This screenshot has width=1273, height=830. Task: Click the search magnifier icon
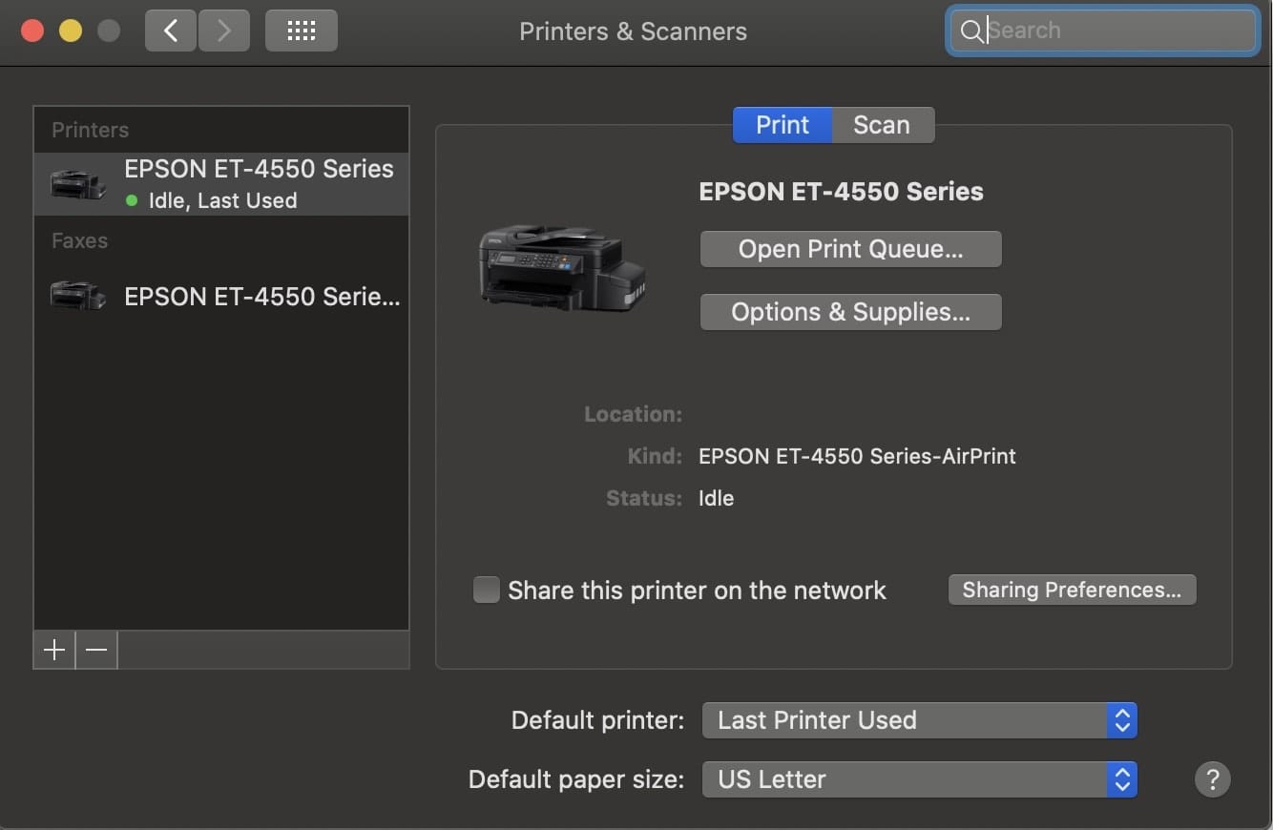[970, 31]
